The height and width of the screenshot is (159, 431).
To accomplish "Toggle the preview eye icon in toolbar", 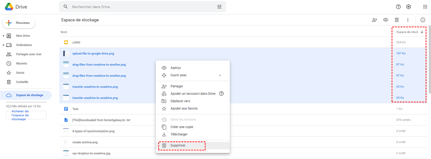I will click(x=386, y=20).
